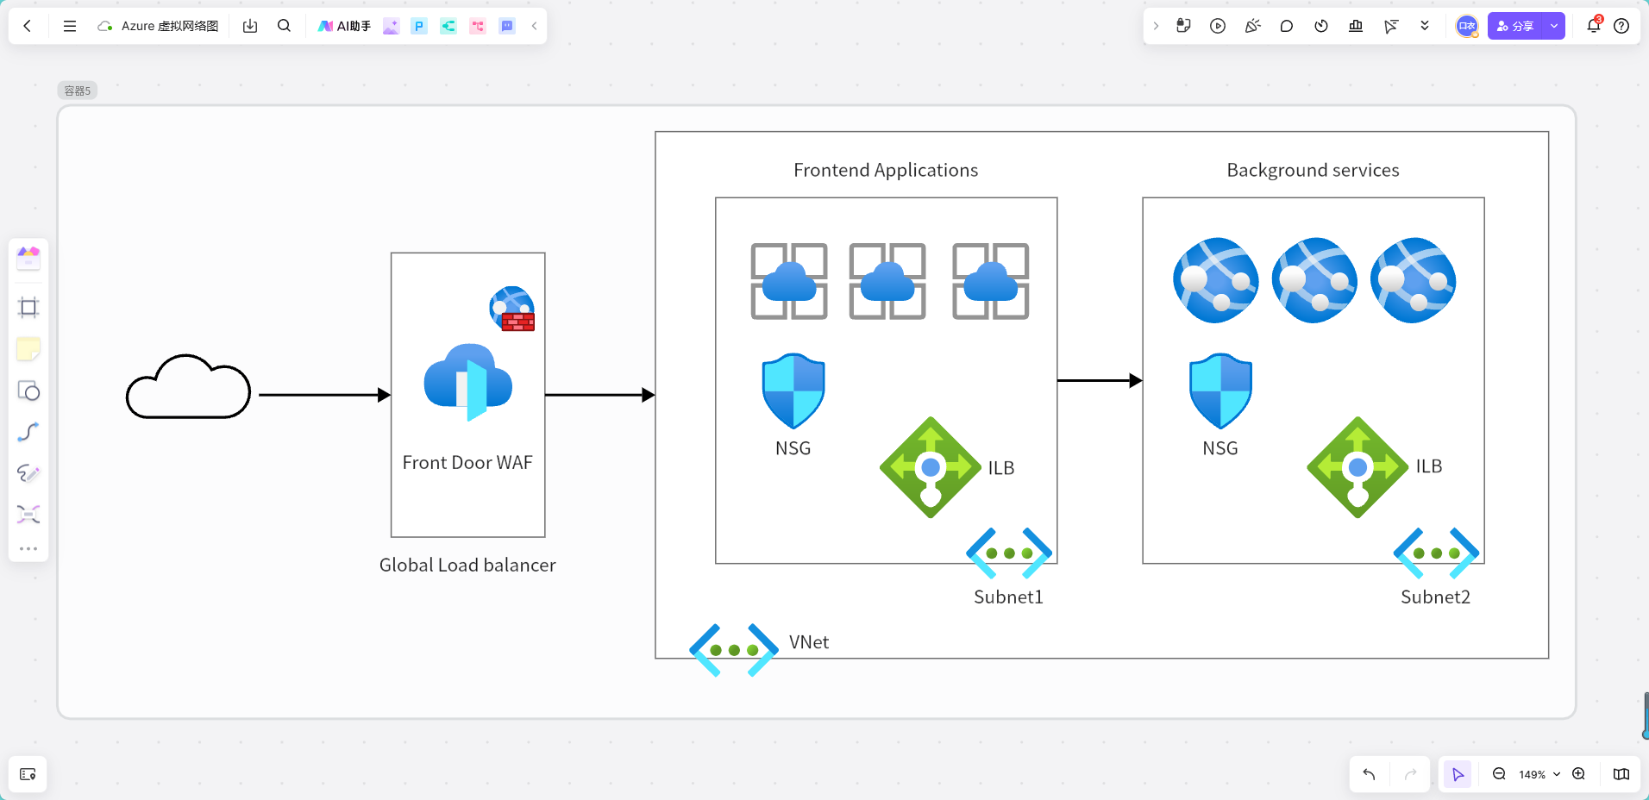Viewport: 1649px width, 800px height.
Task: Start presentation with play icon
Action: click(1218, 26)
